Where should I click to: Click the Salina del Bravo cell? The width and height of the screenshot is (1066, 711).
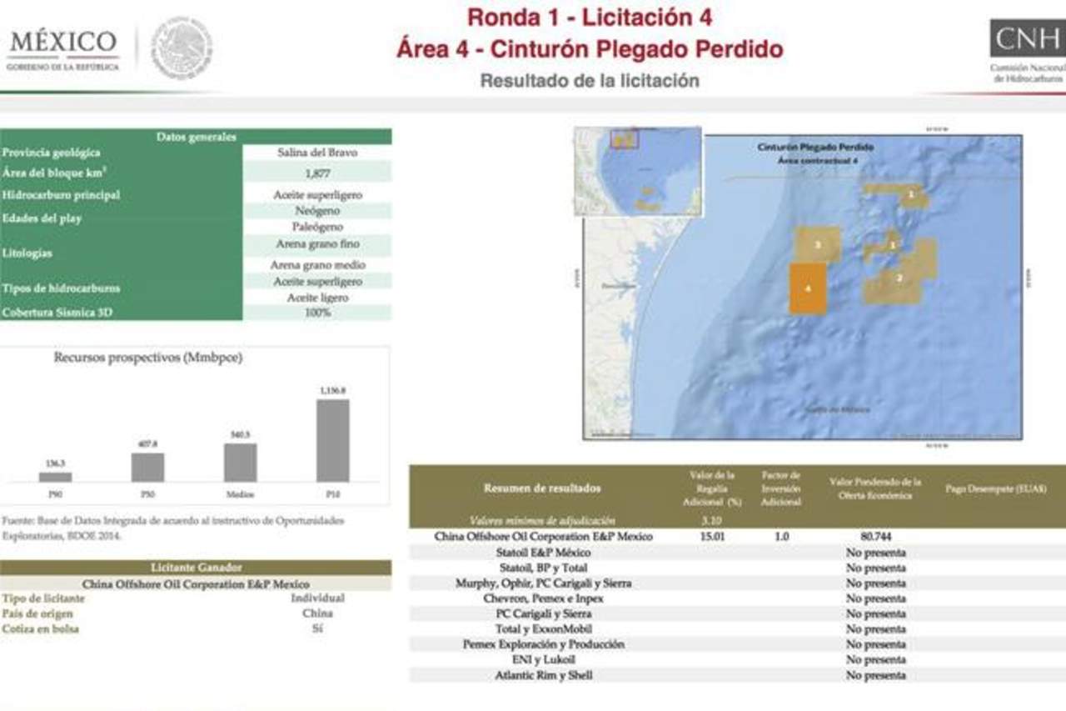(x=316, y=153)
